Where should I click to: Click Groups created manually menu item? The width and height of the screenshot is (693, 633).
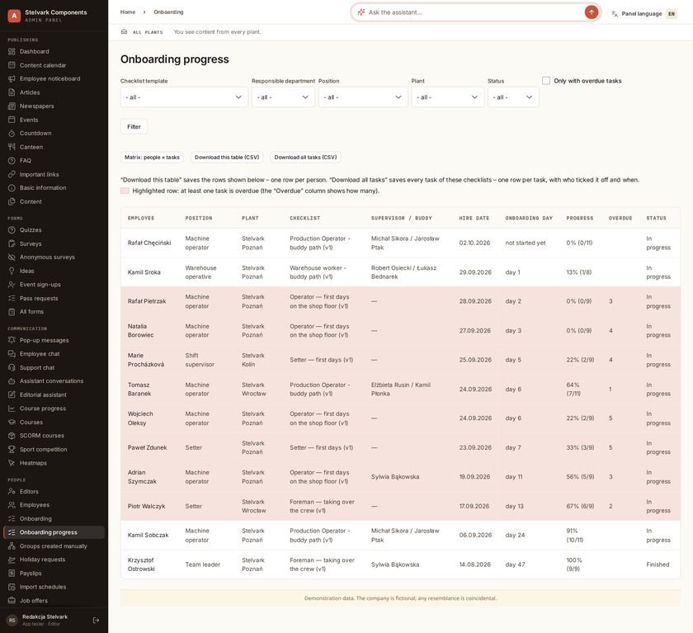[54, 546]
